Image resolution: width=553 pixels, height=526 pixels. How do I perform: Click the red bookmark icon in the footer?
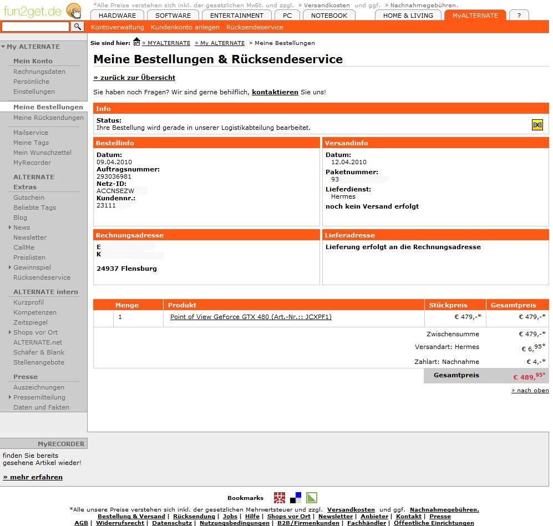point(280,497)
